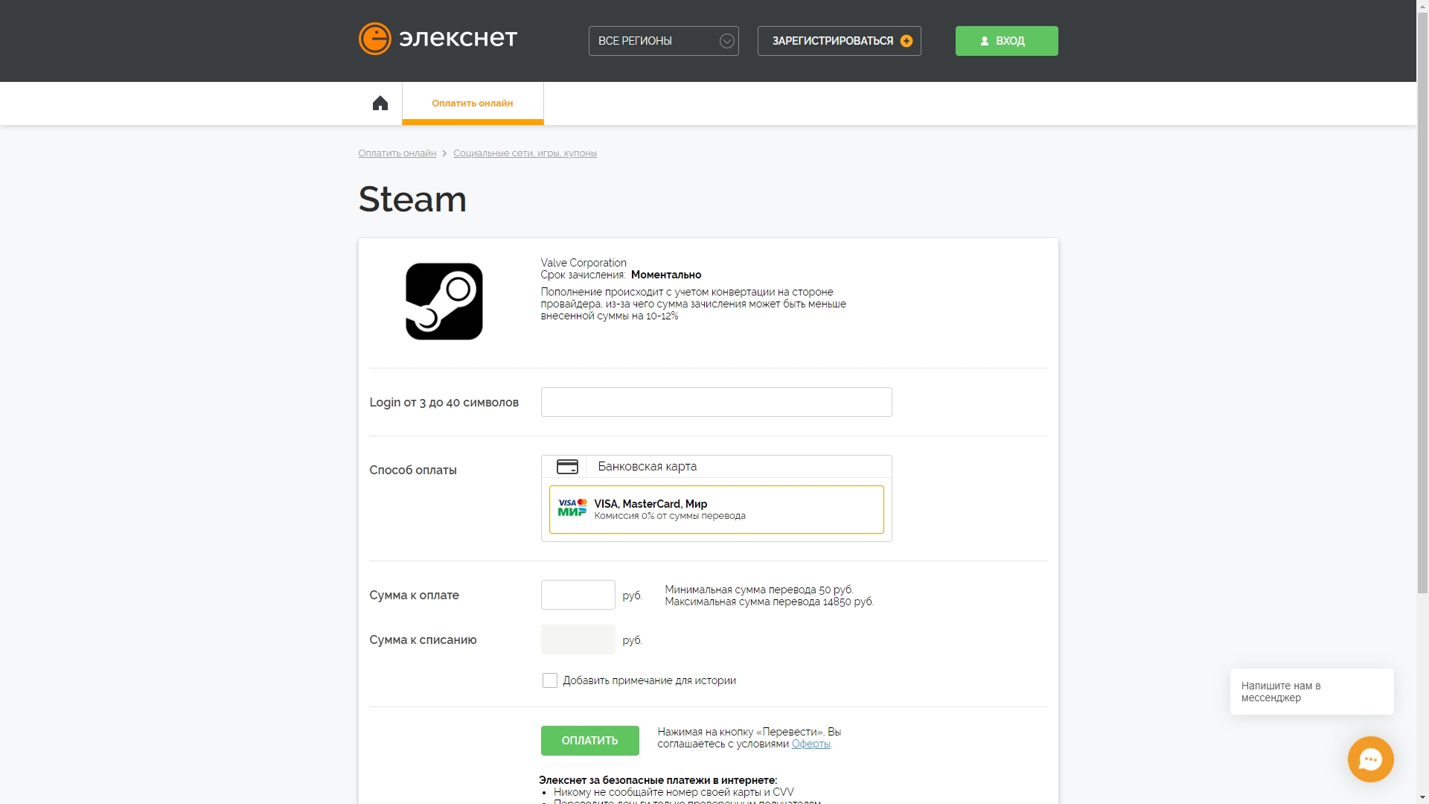Open Социальные сети, игры, купоны breadcrumb
This screenshot has width=1429, height=804.
pyautogui.click(x=525, y=153)
